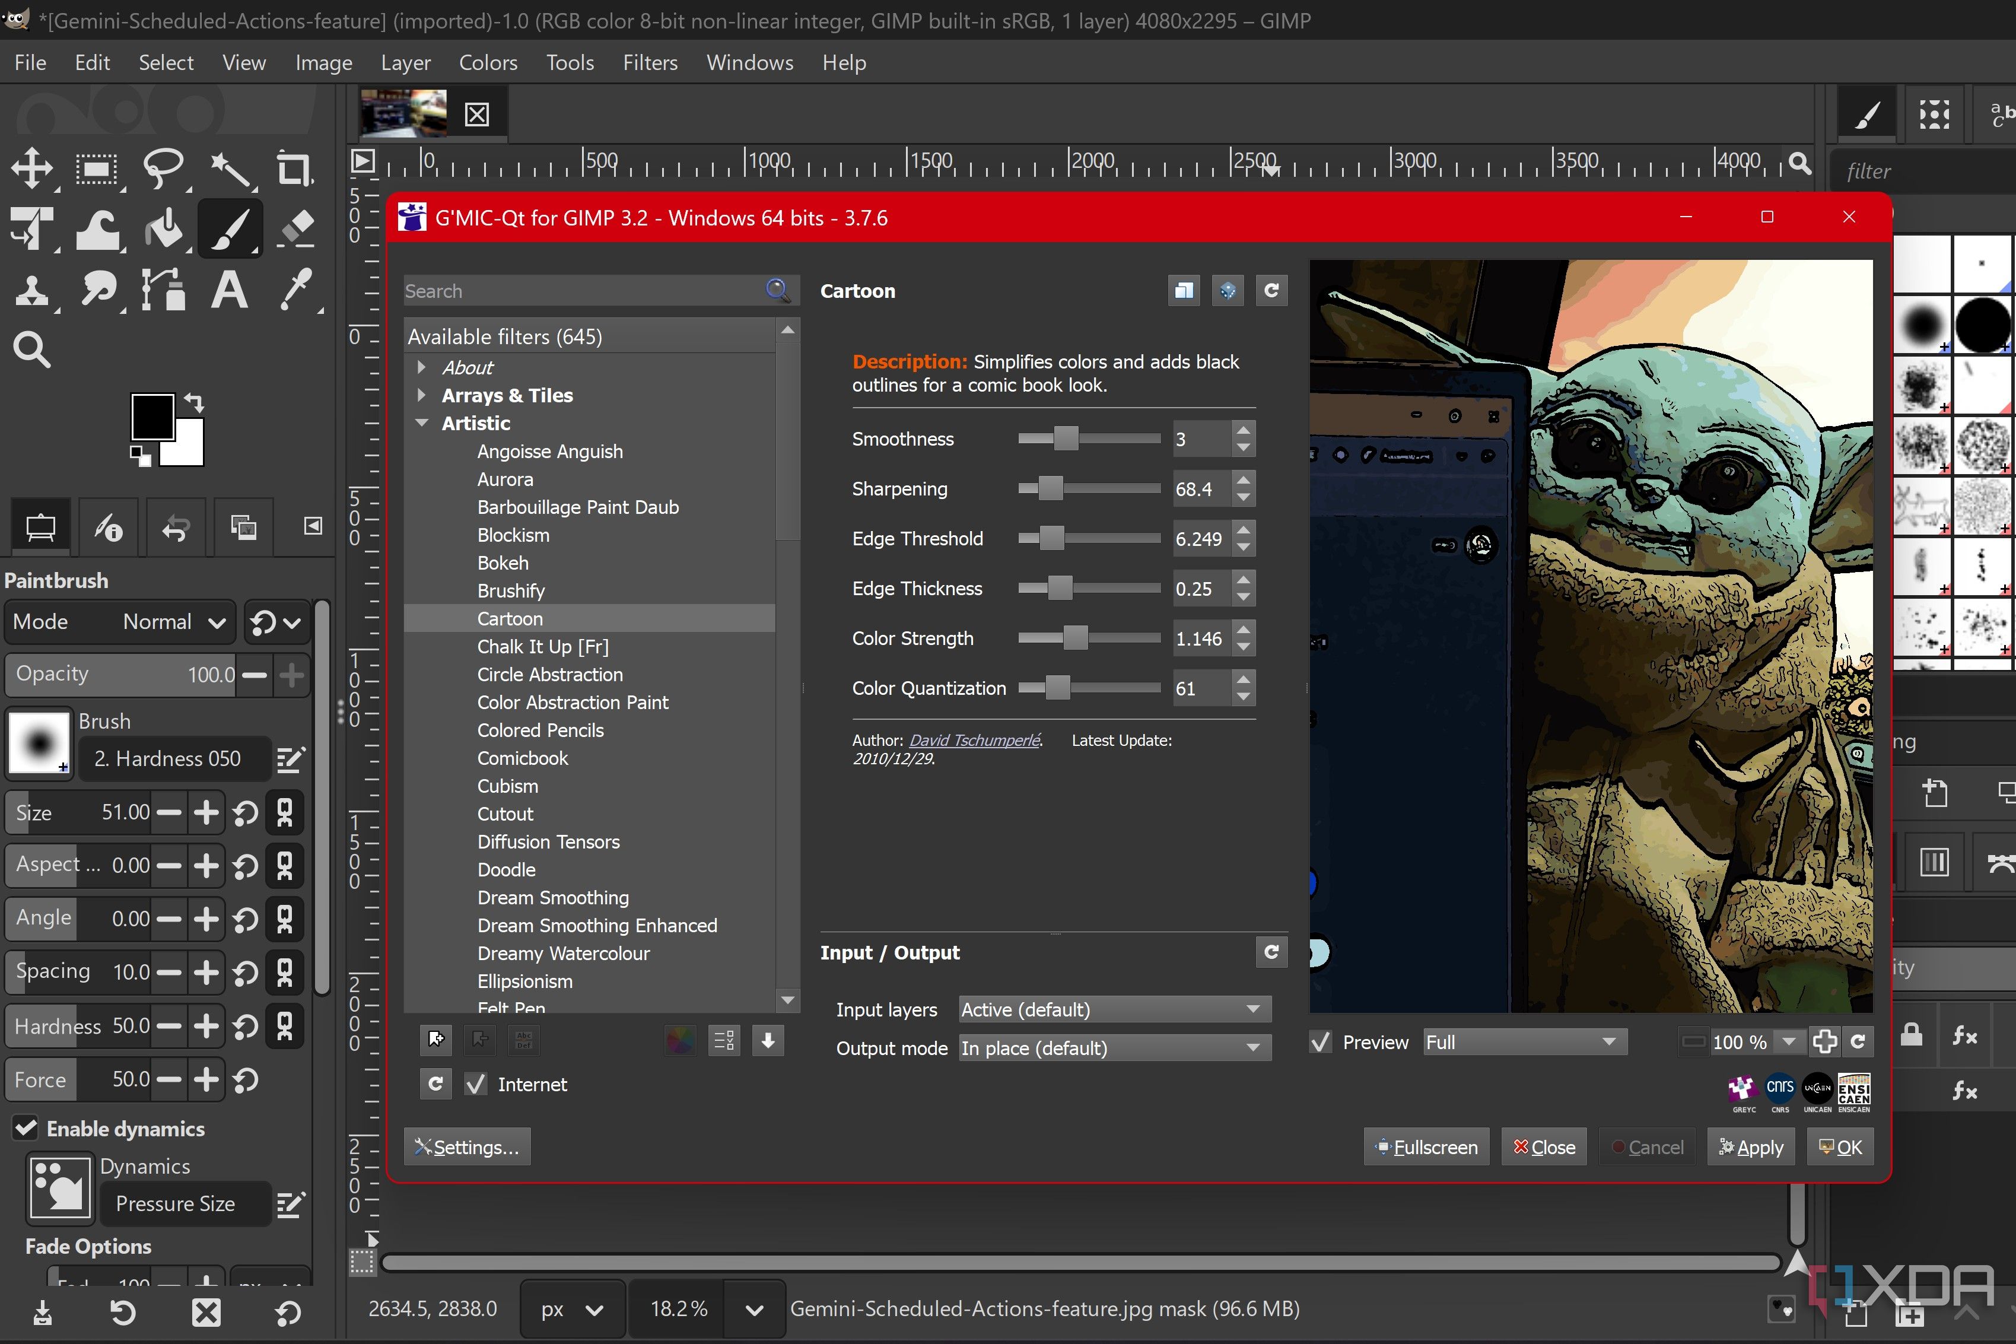Open the Colors menu
Screen dimensions: 2016x1344
pos(488,62)
